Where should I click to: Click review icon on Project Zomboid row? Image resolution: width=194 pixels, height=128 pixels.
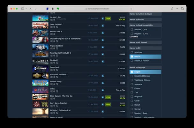(x=103, y=47)
